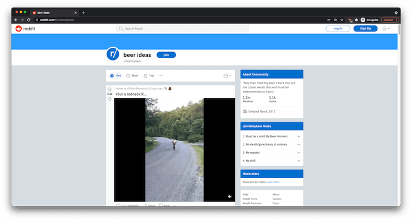Image resolution: width=412 pixels, height=221 pixels.
Task: Click the Reddit logo to go home
Action: pos(25,28)
